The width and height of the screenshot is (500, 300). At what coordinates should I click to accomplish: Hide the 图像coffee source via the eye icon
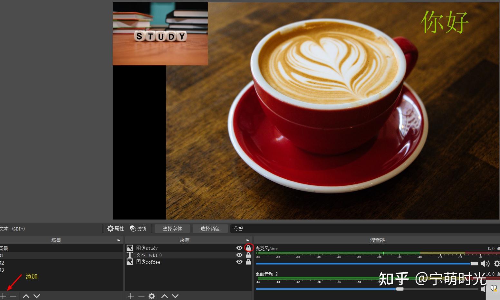coord(239,262)
